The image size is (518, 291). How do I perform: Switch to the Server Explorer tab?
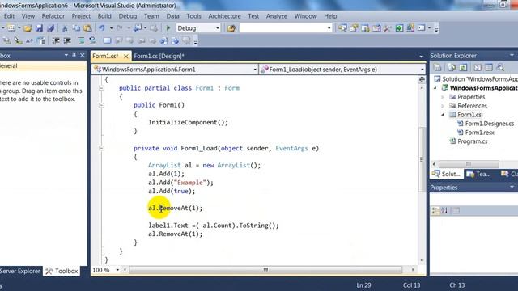(19, 271)
